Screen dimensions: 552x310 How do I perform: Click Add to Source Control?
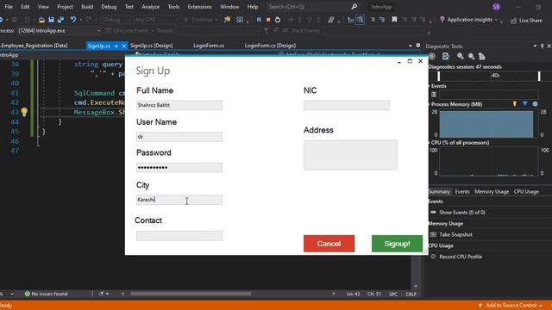click(x=511, y=305)
